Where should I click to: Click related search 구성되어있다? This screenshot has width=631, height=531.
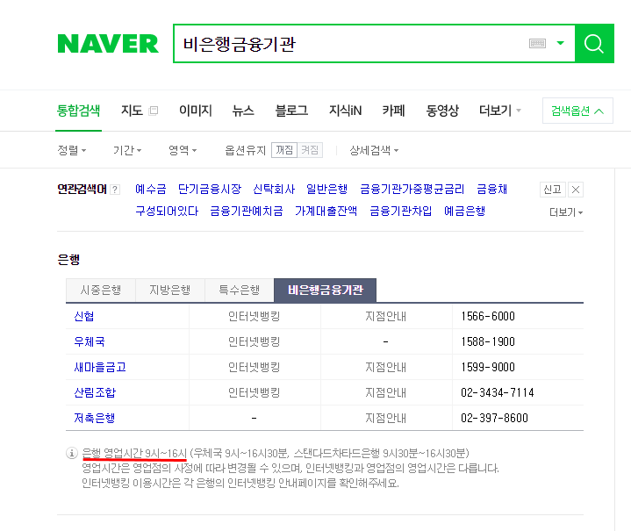coord(167,211)
